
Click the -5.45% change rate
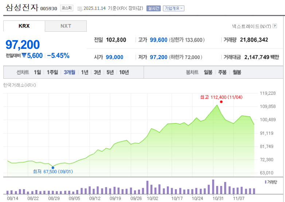point(58,56)
